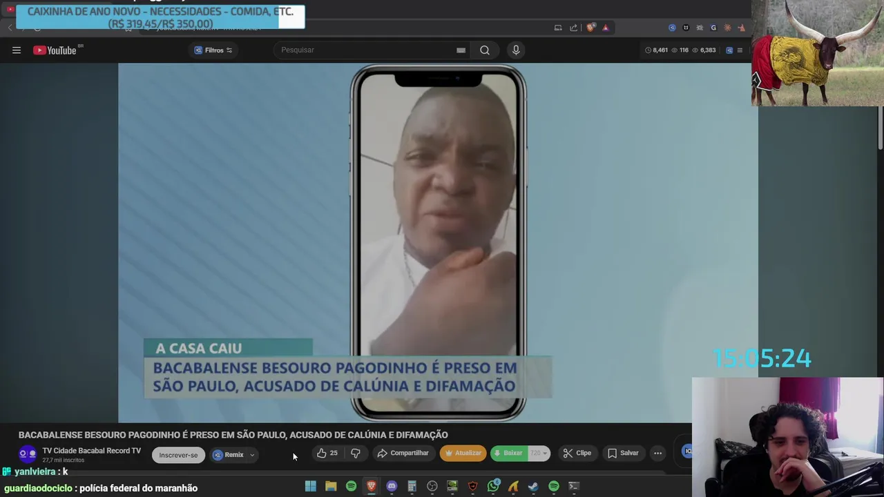Viewport: 884px width, 497px height.
Task: Save video with Salvar button
Action: 623,453
